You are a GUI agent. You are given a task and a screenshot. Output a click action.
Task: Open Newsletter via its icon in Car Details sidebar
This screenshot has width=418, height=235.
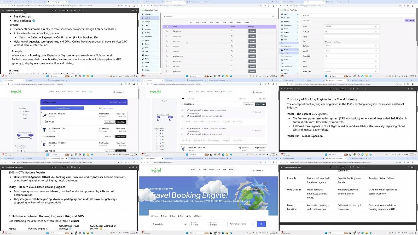pos(282,18)
